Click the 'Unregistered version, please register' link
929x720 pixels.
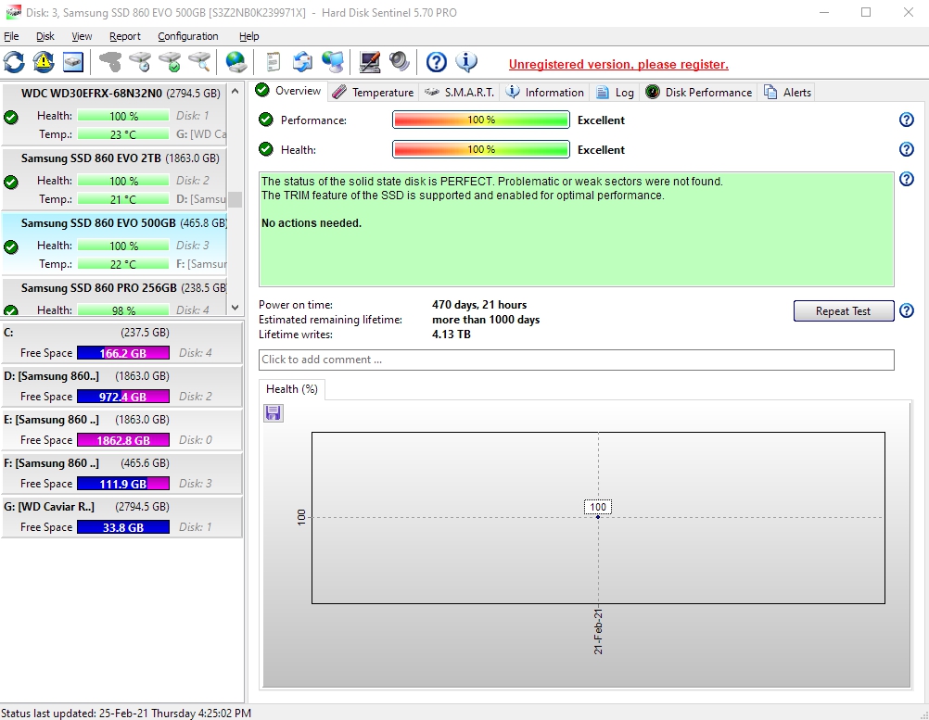(x=618, y=64)
